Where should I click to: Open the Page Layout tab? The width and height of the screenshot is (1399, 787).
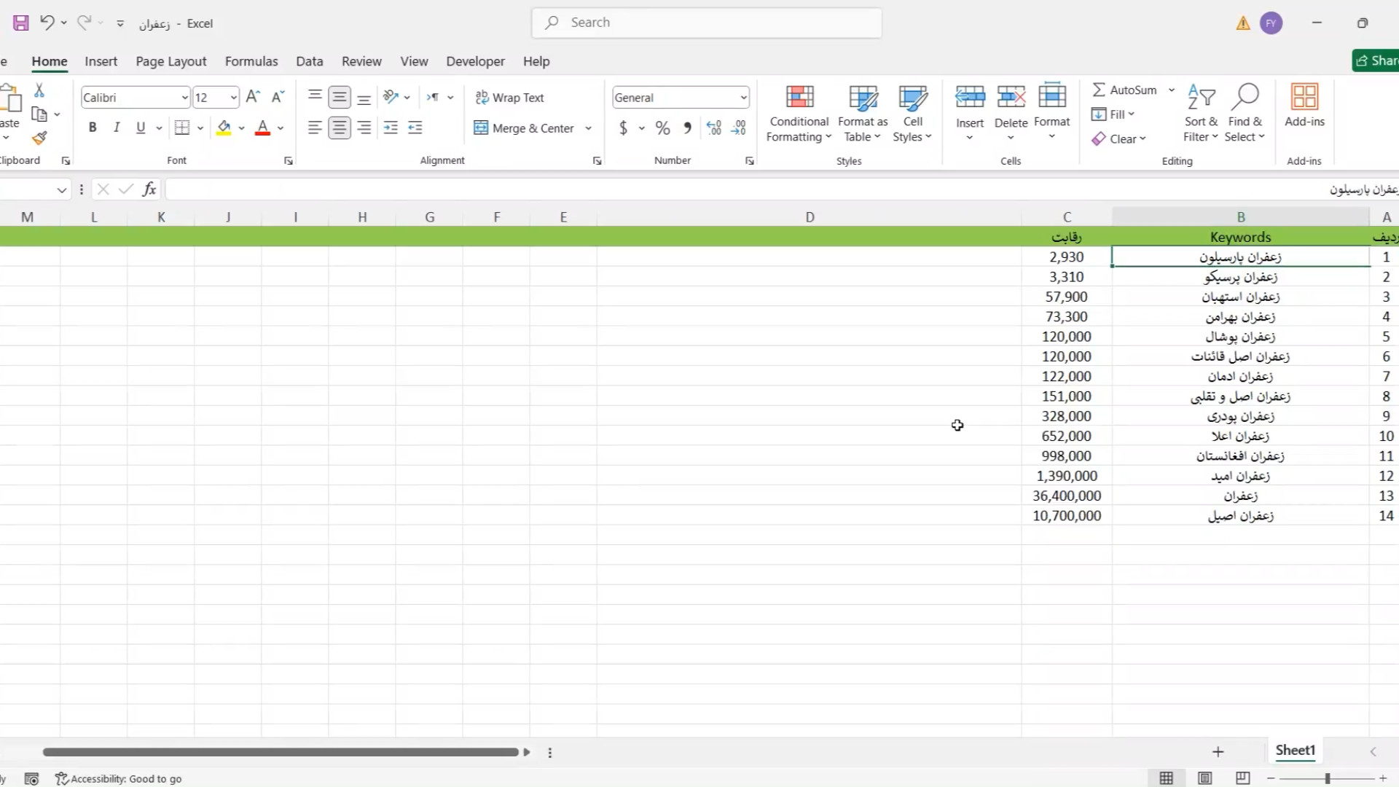(171, 61)
